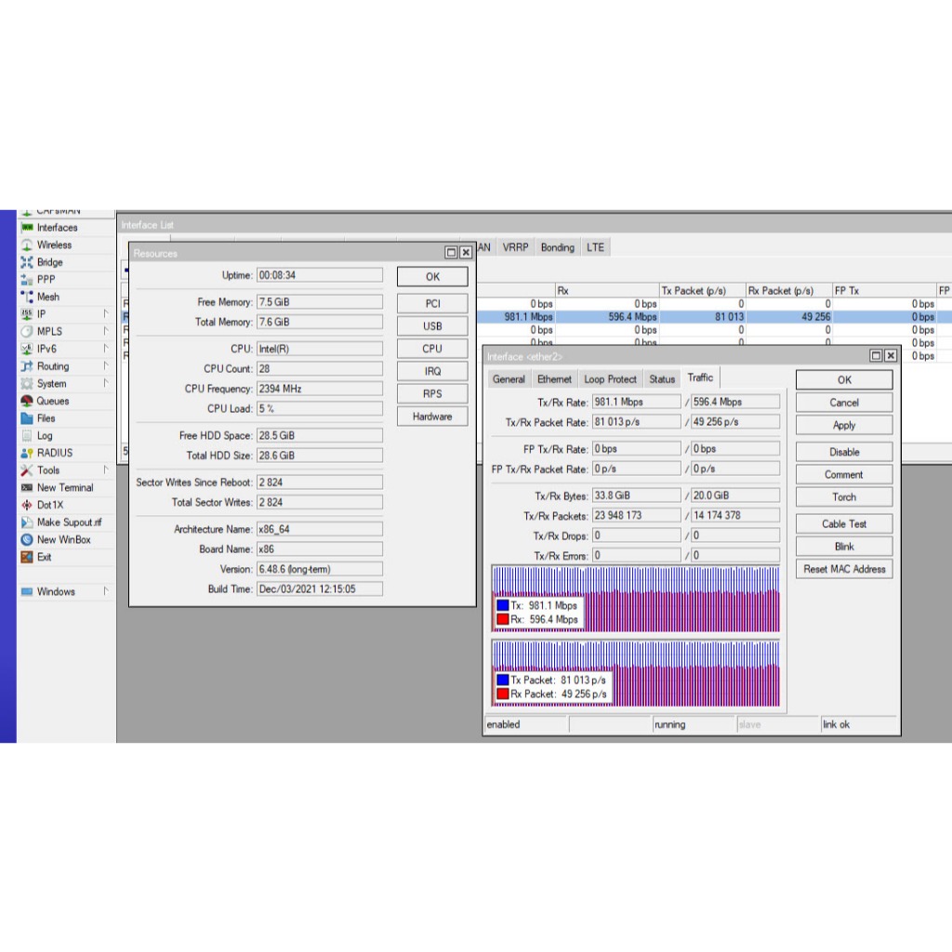Switch to the Loop Protect tab
Viewport: 952px width, 952px height.
pyautogui.click(x=610, y=379)
